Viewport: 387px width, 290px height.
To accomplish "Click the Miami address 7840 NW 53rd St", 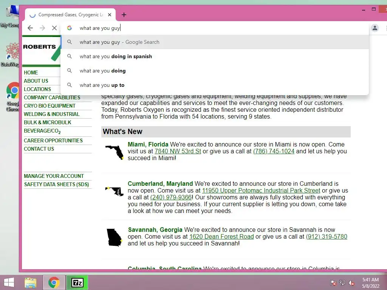I will (x=178, y=151).
